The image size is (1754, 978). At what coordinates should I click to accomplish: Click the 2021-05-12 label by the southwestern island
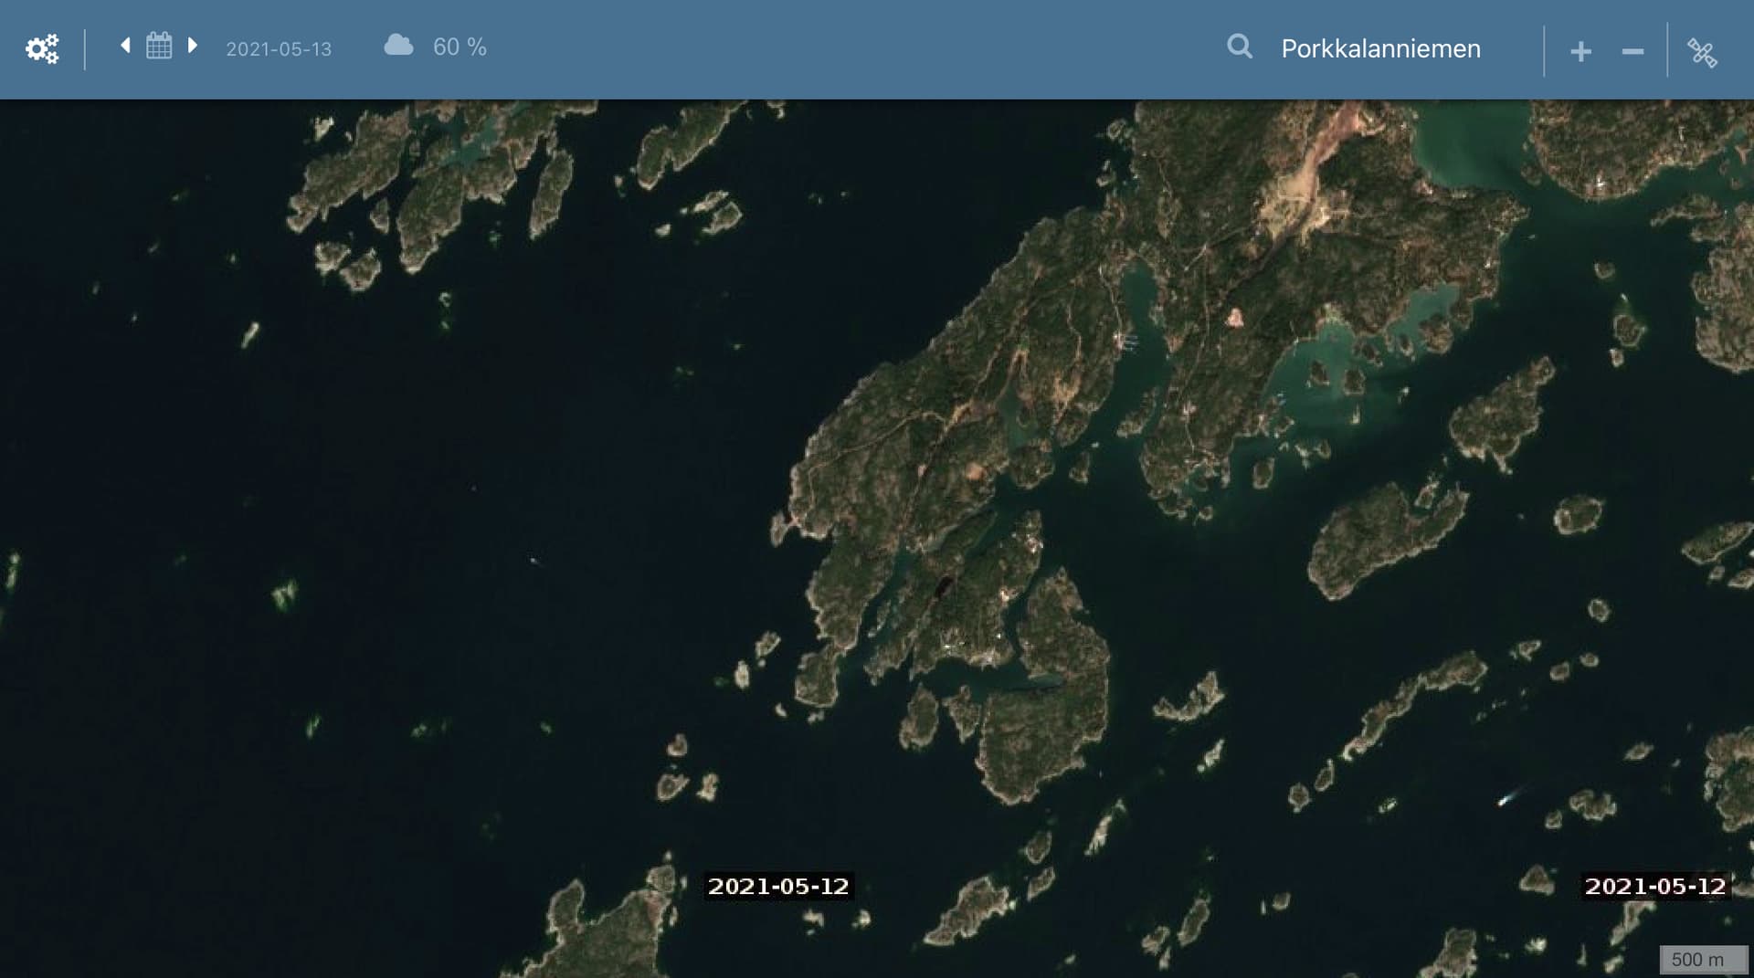778,886
